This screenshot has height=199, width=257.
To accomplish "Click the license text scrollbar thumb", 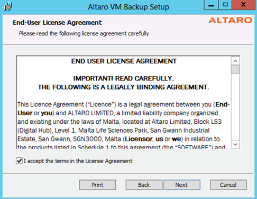I will [235, 69].
